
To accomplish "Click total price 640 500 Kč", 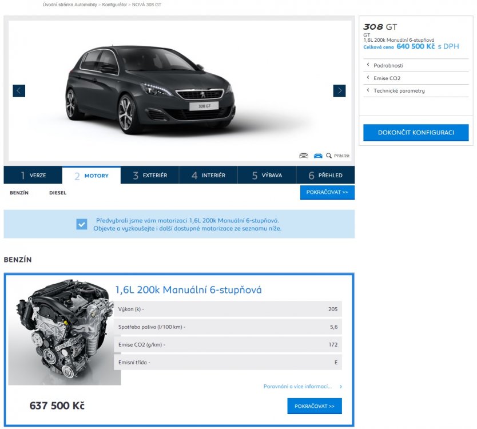I will click(416, 46).
